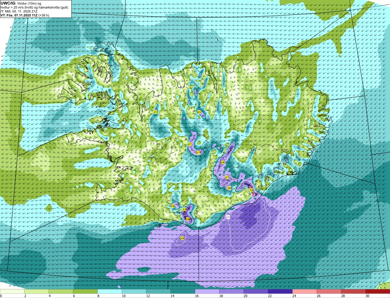Click the color scale tick label 24
390x298 pixels.
tap(294, 296)
